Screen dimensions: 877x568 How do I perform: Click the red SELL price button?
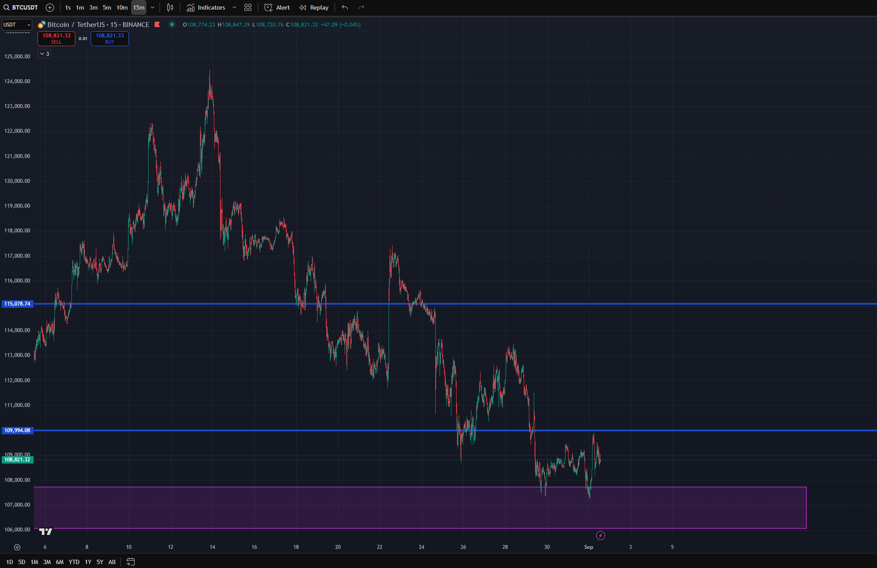[x=56, y=38]
